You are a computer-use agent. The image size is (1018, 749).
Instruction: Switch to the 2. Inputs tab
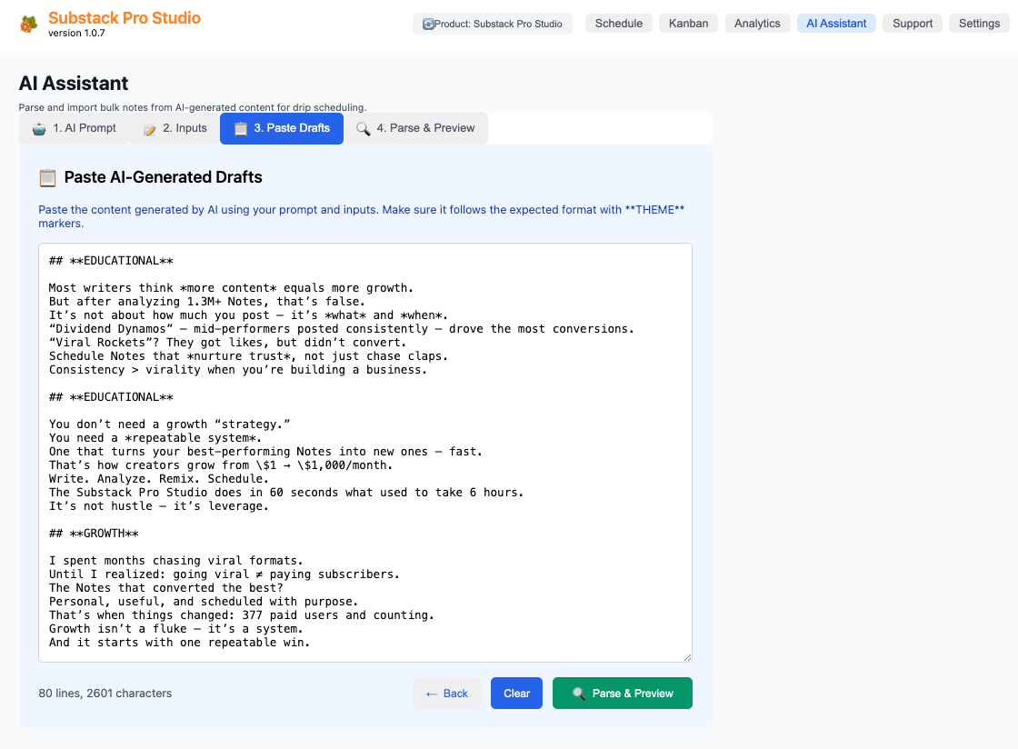tap(175, 128)
